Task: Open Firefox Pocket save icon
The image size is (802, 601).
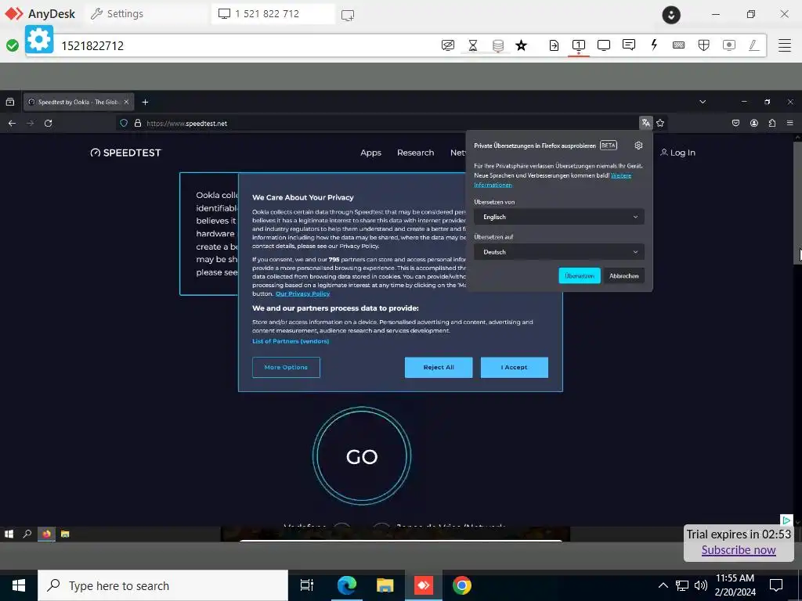Action: [735, 123]
